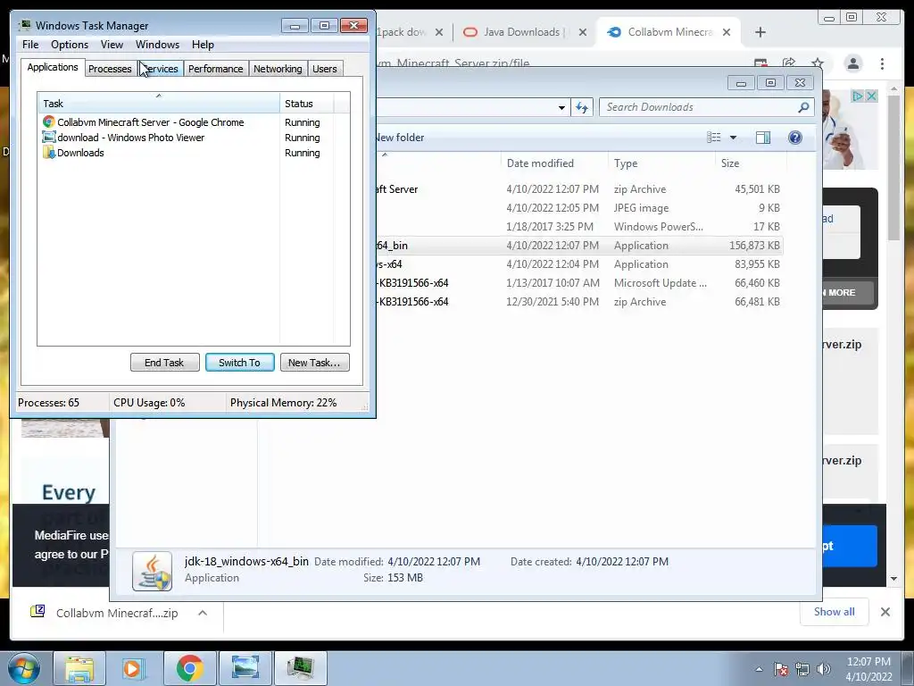The image size is (914, 686).
Task: Open the Options menu in Task Manager
Action: 70,45
